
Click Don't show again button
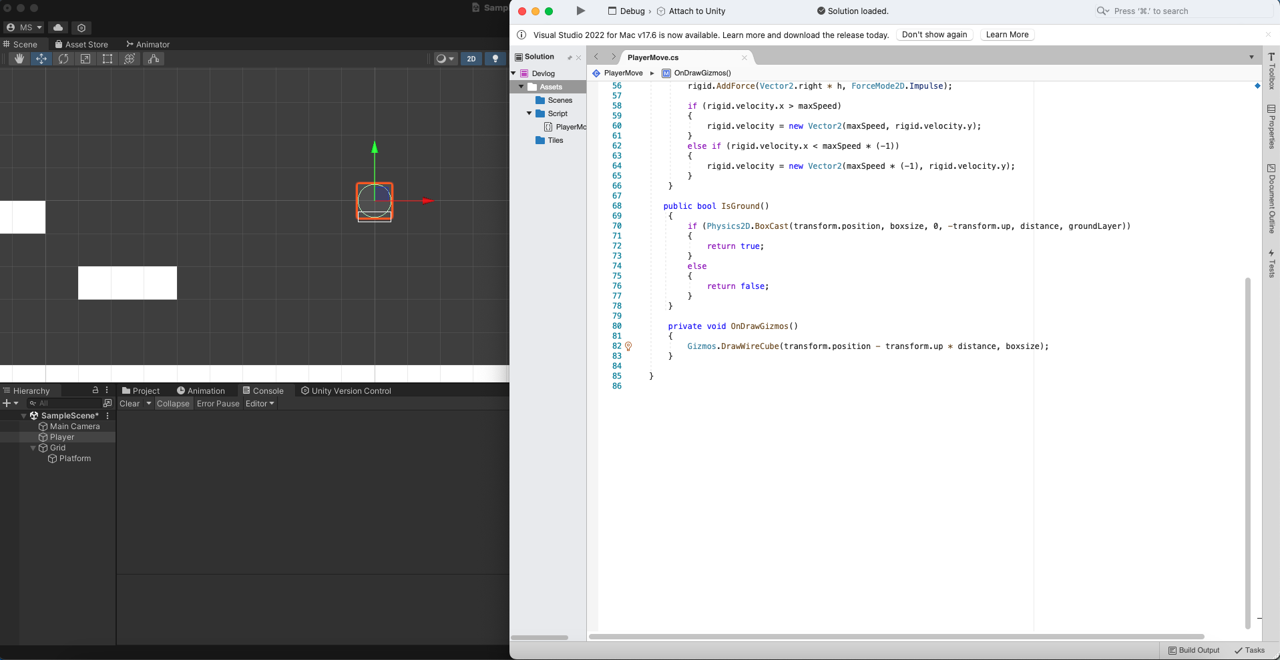point(934,35)
